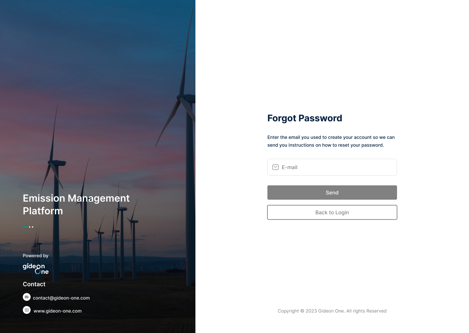Image resolution: width=469 pixels, height=333 pixels.
Task: Click the Powered by label
Action: 36,256
